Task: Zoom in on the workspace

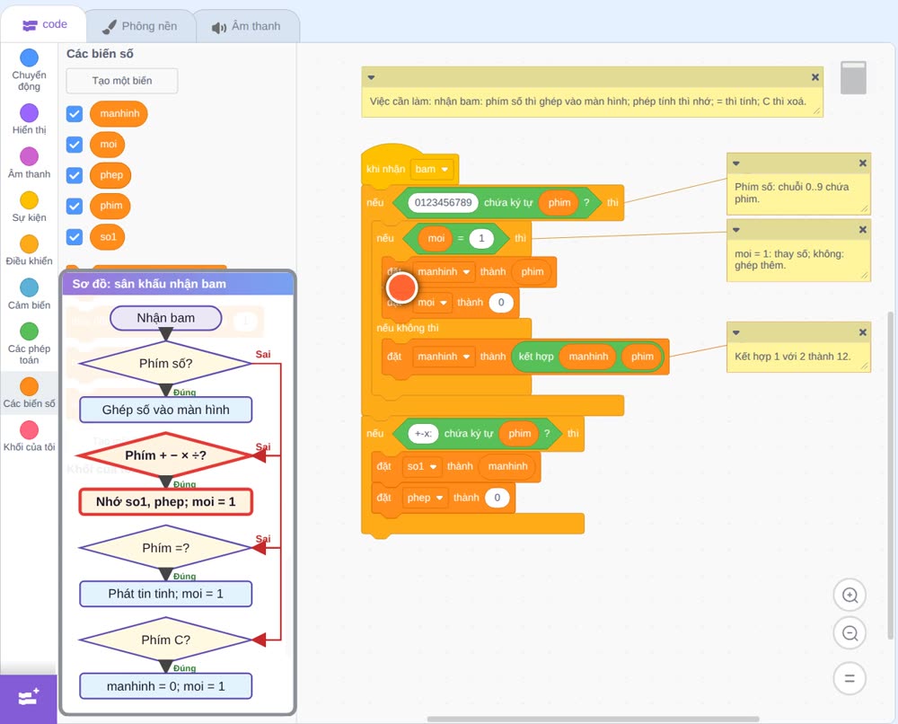Action: click(850, 596)
